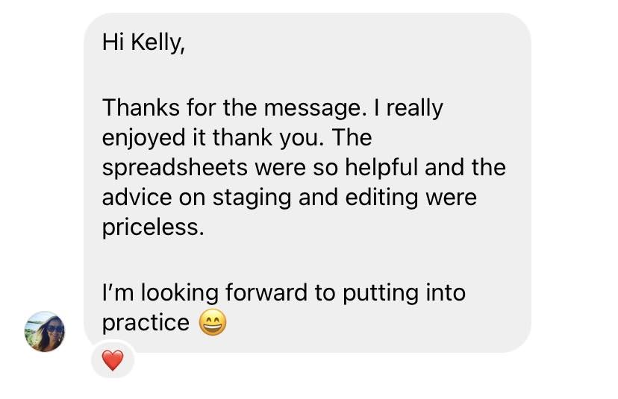The width and height of the screenshot is (618, 399).
Task: Open the sender's profile picture
Action: 45,332
